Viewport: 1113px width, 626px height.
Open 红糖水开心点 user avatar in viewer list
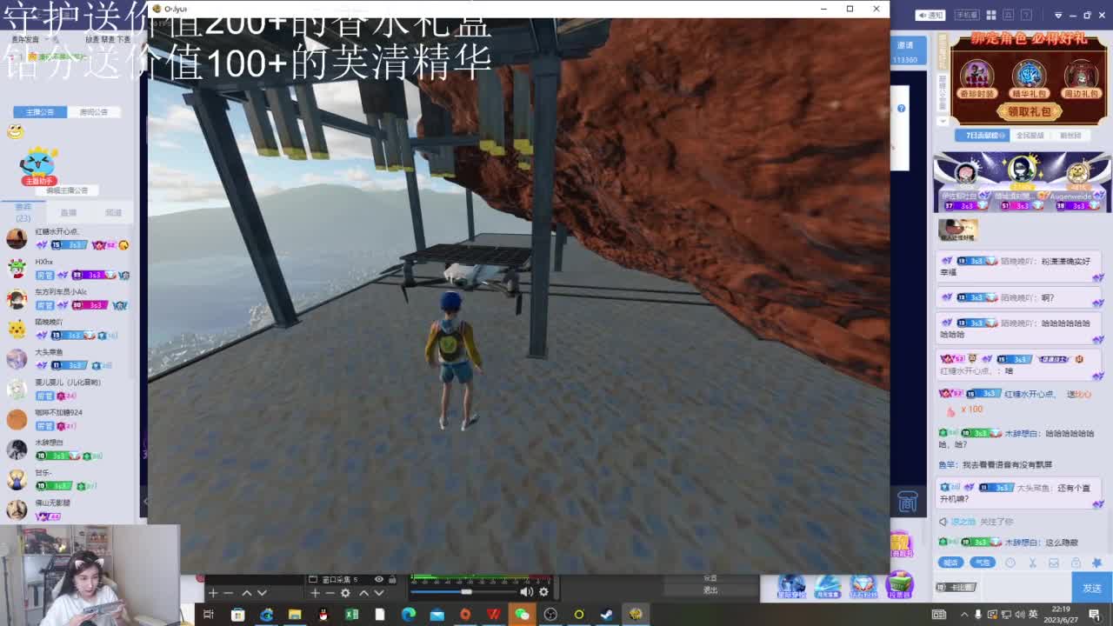[17, 238]
